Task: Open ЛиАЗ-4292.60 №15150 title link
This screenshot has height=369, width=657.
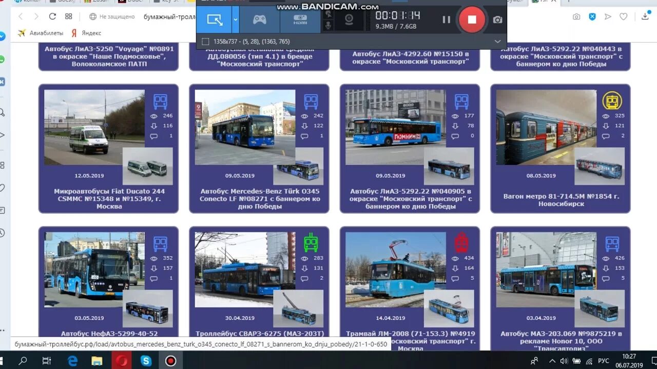Action: [x=411, y=57]
